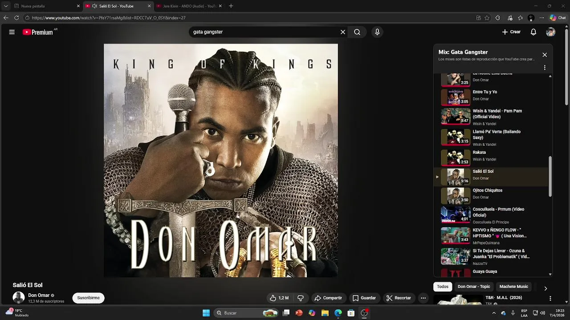Switch to the Jere Klein - ANDO tab
Image resolution: width=570 pixels, height=320 pixels.
click(189, 6)
